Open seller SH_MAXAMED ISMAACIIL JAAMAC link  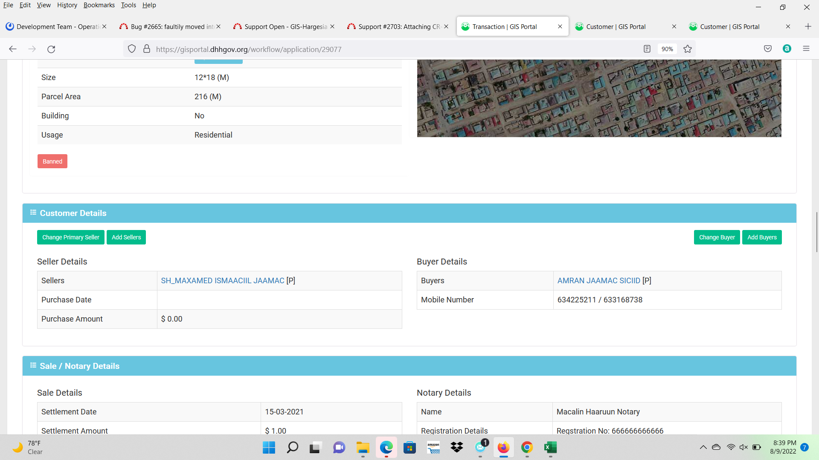[223, 281]
